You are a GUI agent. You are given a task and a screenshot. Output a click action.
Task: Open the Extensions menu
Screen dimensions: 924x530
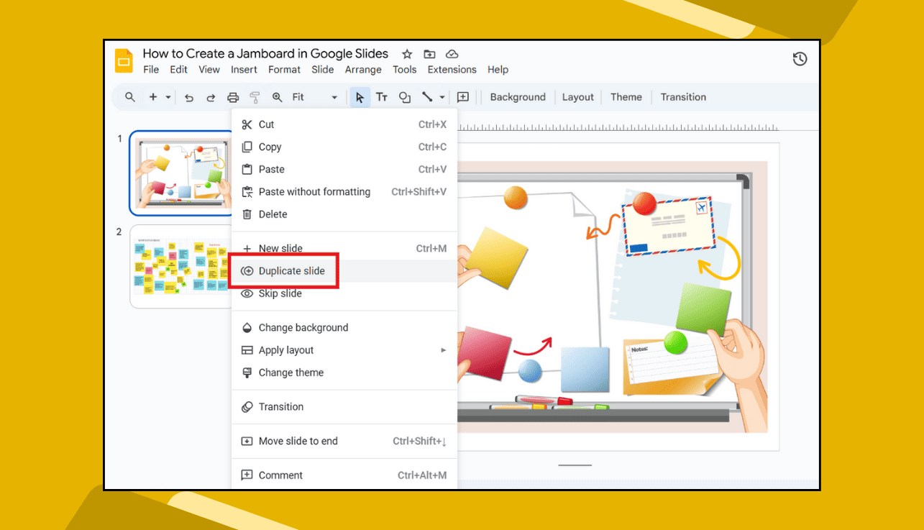(452, 70)
